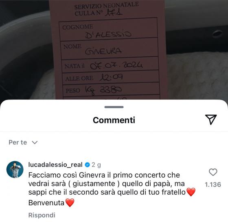
Task: Open the lucadalessio_real username link
Action: pyautogui.click(x=55, y=164)
